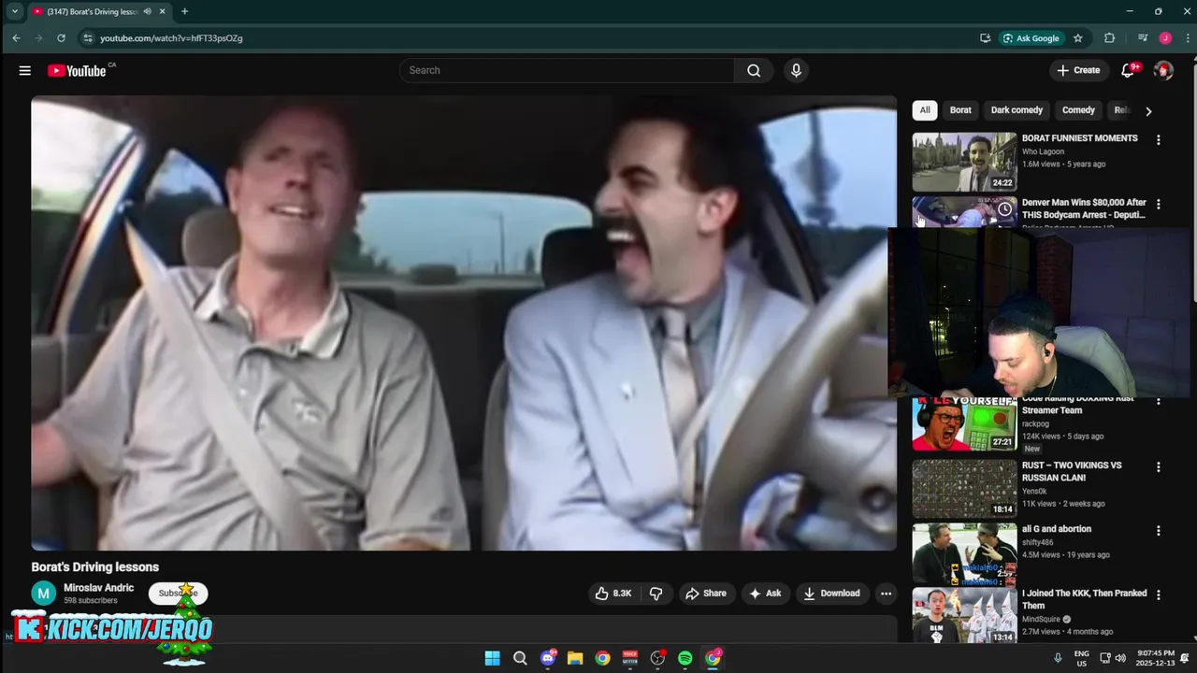
Task: Open Chrome profile J avatar
Action: [x=1165, y=38]
